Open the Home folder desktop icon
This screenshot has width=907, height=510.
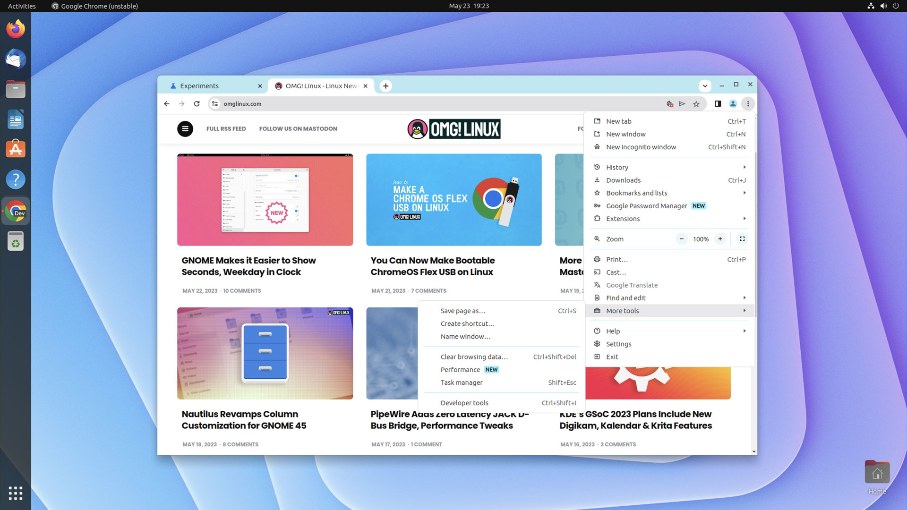877,477
